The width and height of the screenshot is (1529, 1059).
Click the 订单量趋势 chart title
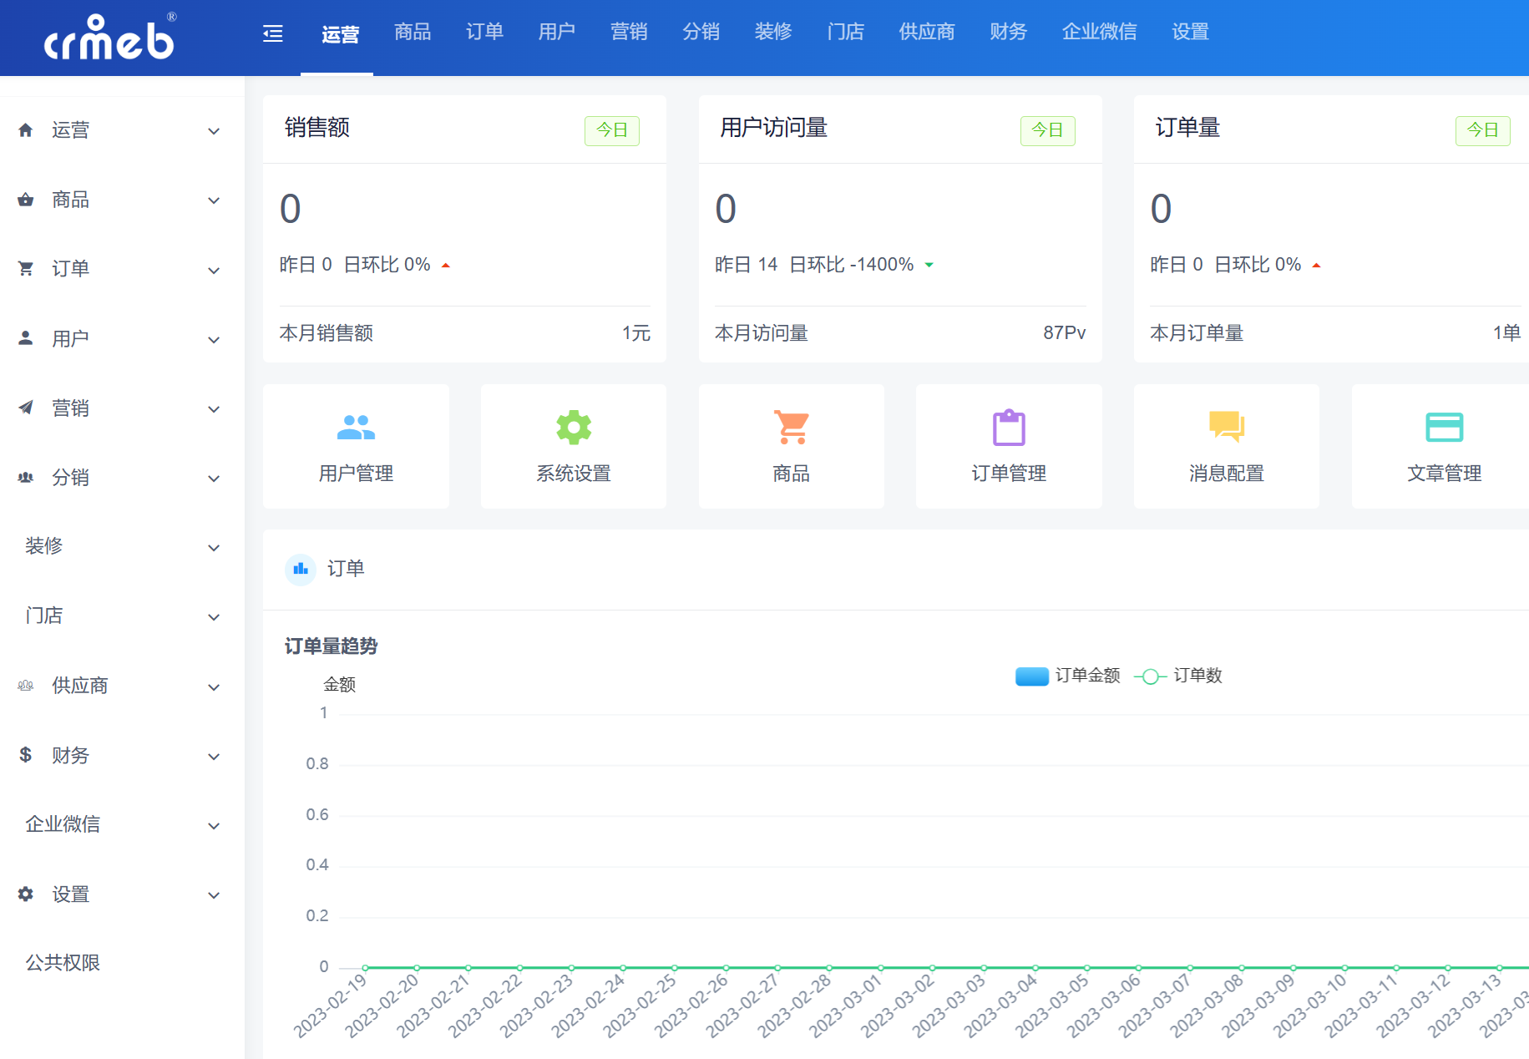(332, 646)
